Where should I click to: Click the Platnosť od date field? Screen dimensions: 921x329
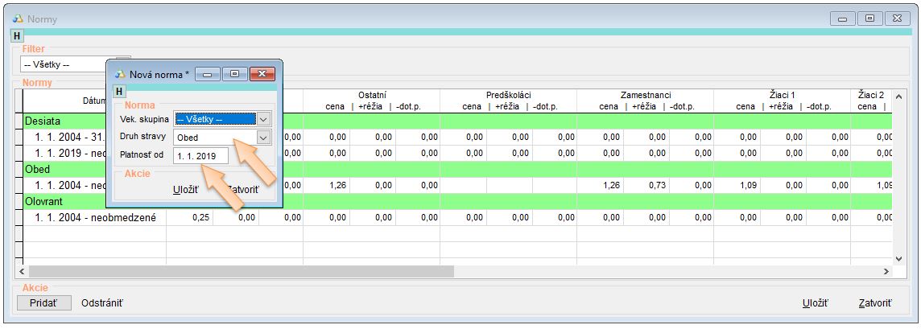point(200,155)
